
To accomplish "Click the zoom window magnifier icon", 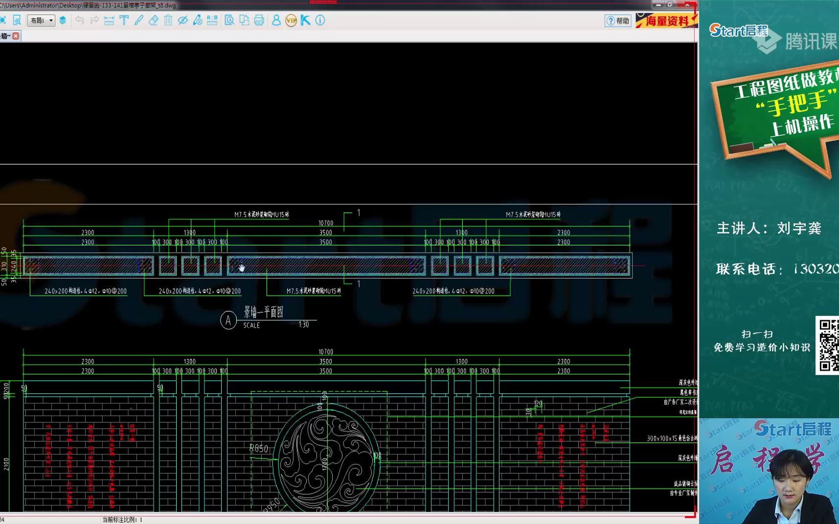I will (x=17, y=21).
